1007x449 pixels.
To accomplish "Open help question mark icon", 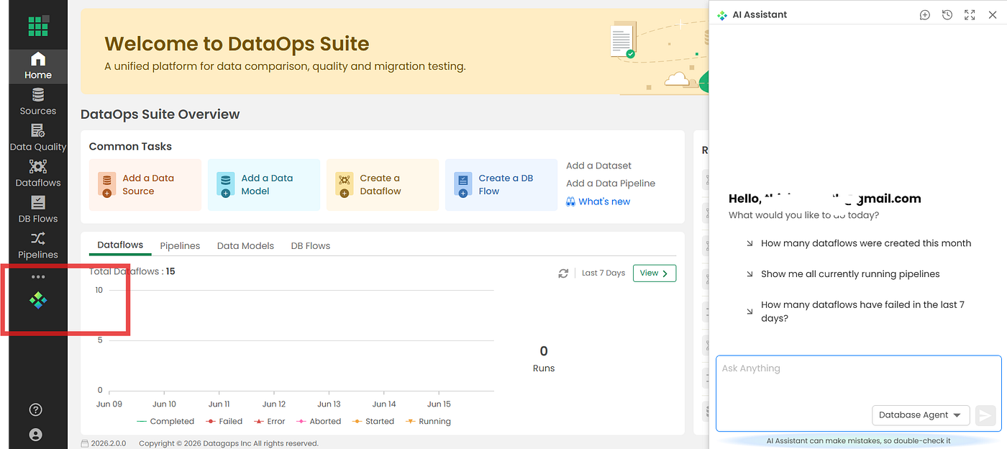I will [36, 410].
